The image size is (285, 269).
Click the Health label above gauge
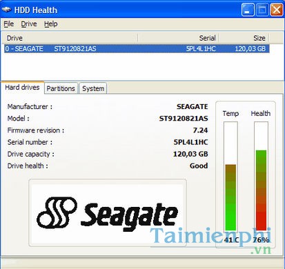tap(261, 113)
